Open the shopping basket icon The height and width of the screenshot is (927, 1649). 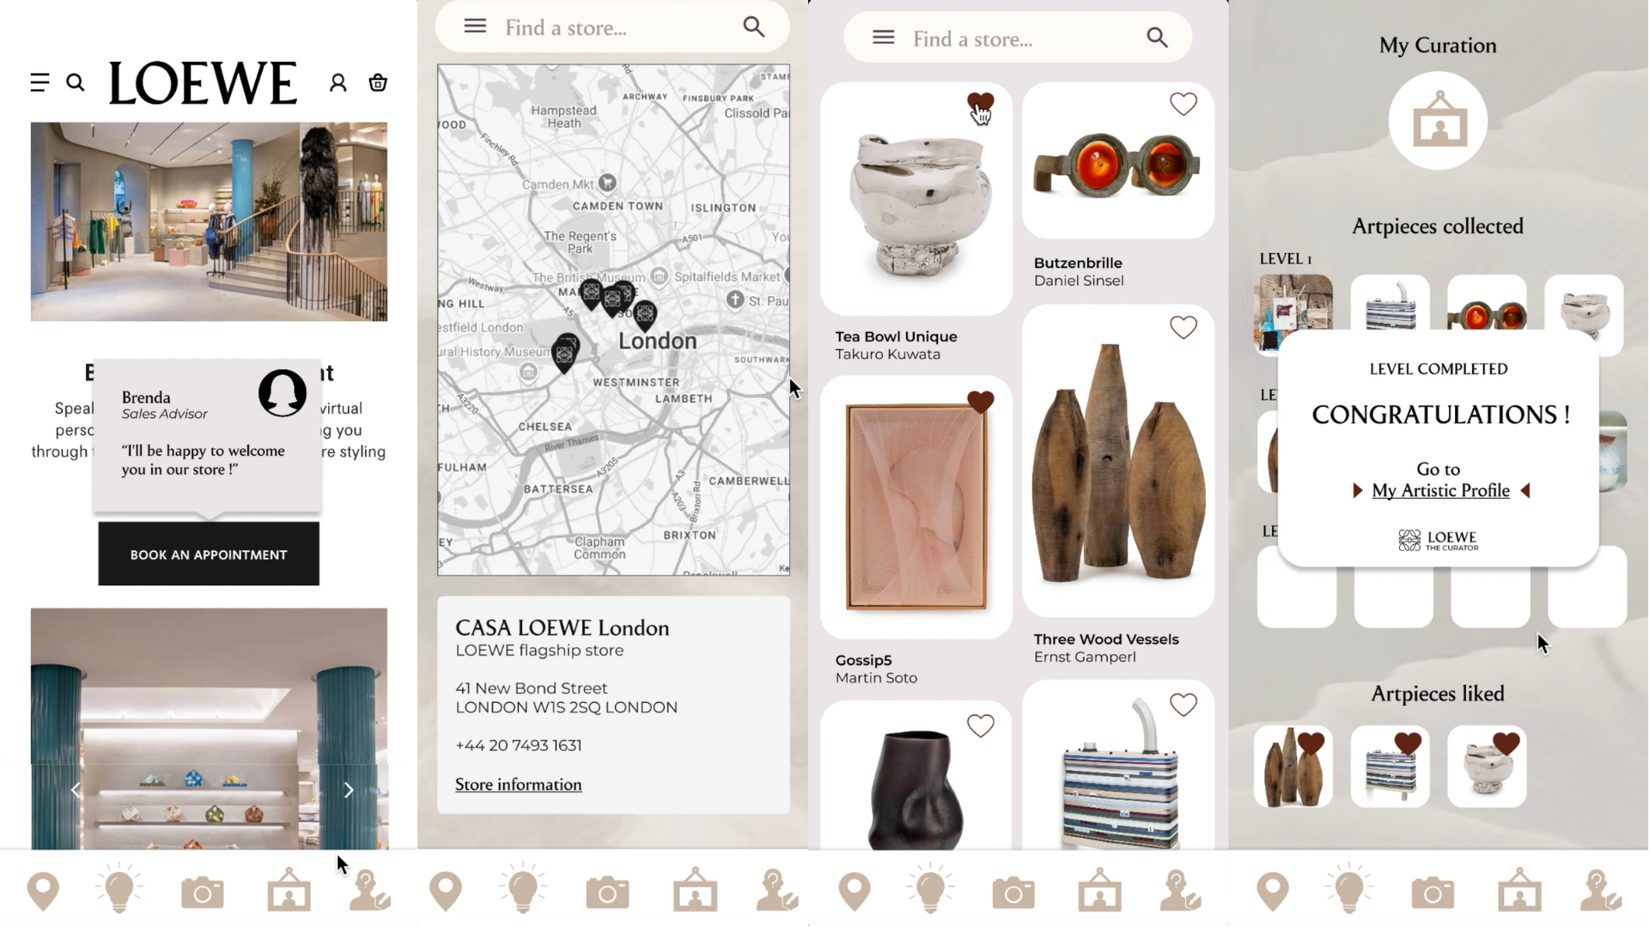[x=378, y=82]
